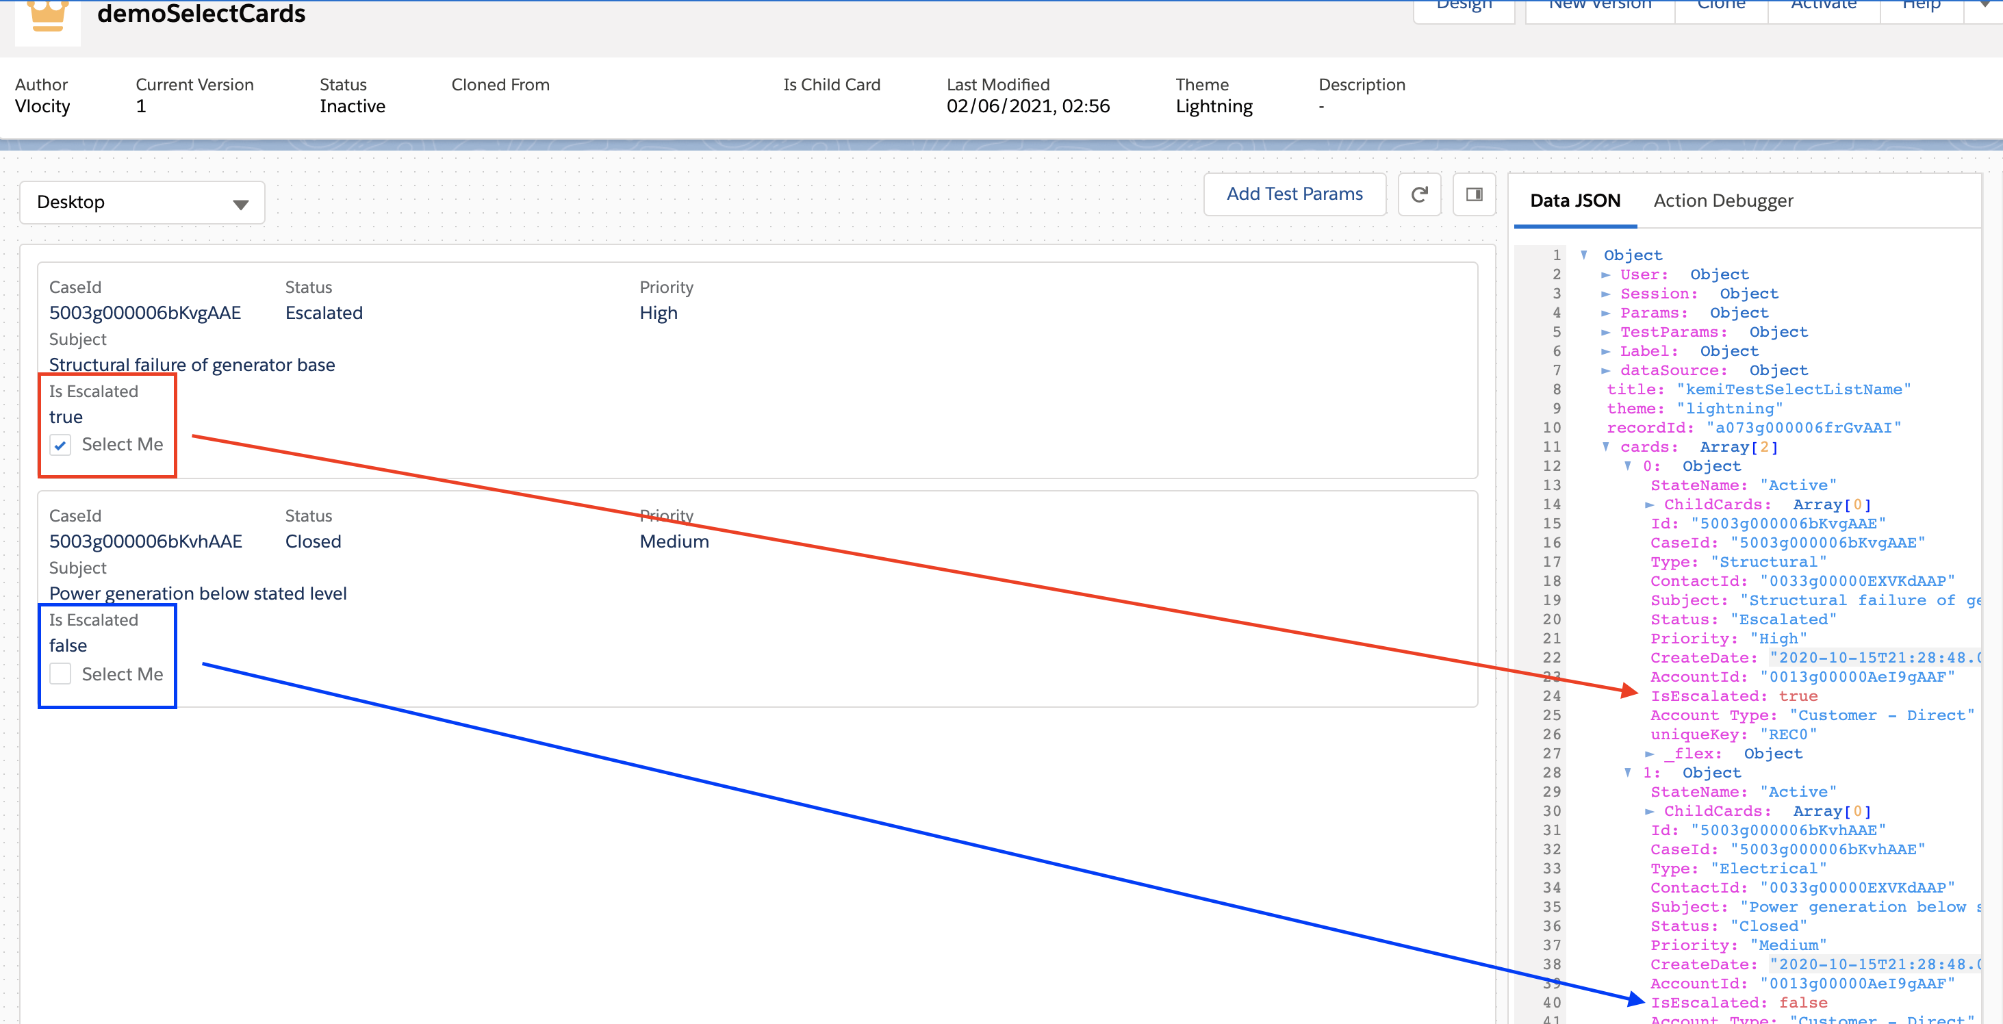Click subject Power generation below stated level
The height and width of the screenshot is (1024, 2003).
click(x=198, y=593)
